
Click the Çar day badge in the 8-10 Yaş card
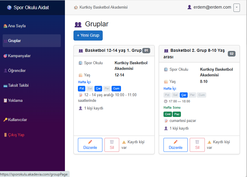[184, 95]
